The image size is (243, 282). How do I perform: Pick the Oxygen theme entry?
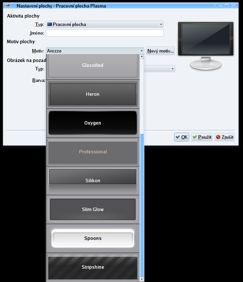point(93,123)
